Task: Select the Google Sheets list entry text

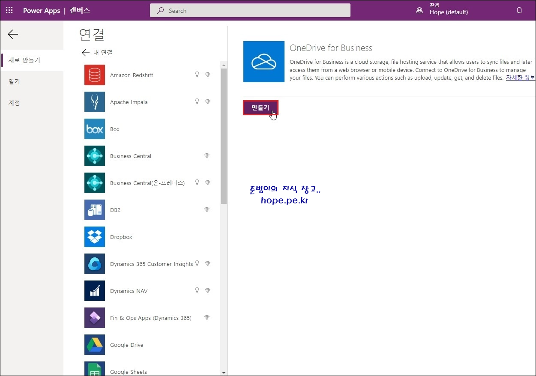Action: point(129,372)
